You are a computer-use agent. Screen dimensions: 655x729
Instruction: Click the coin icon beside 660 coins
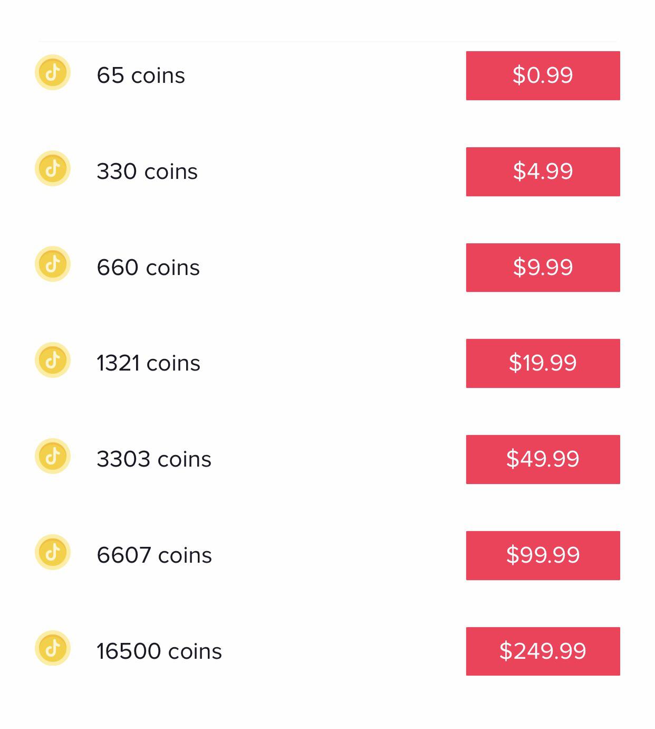tap(53, 264)
